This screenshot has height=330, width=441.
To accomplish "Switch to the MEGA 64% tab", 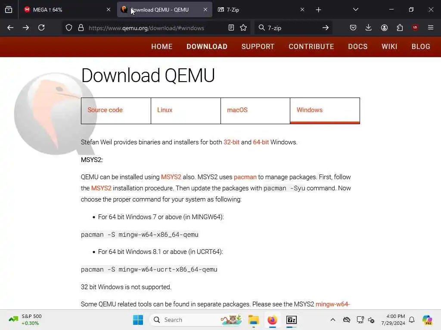I will (x=67, y=9).
